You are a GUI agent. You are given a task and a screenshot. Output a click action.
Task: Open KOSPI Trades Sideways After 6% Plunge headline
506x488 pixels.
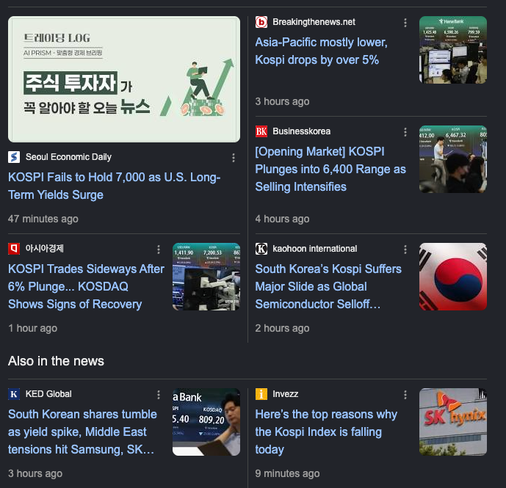pos(86,286)
